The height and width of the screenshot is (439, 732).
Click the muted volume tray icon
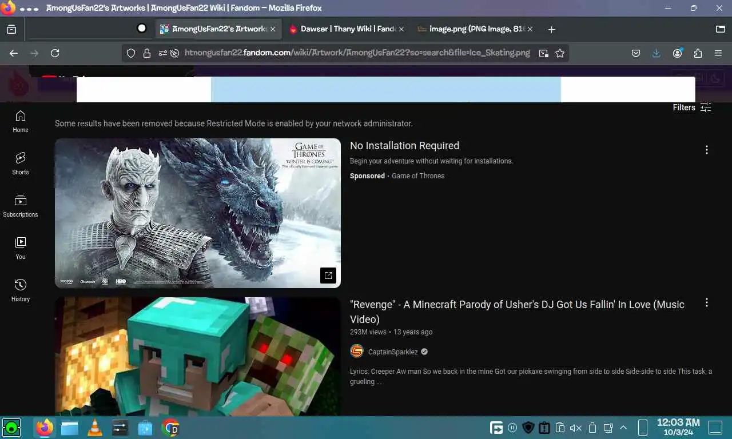(576, 428)
